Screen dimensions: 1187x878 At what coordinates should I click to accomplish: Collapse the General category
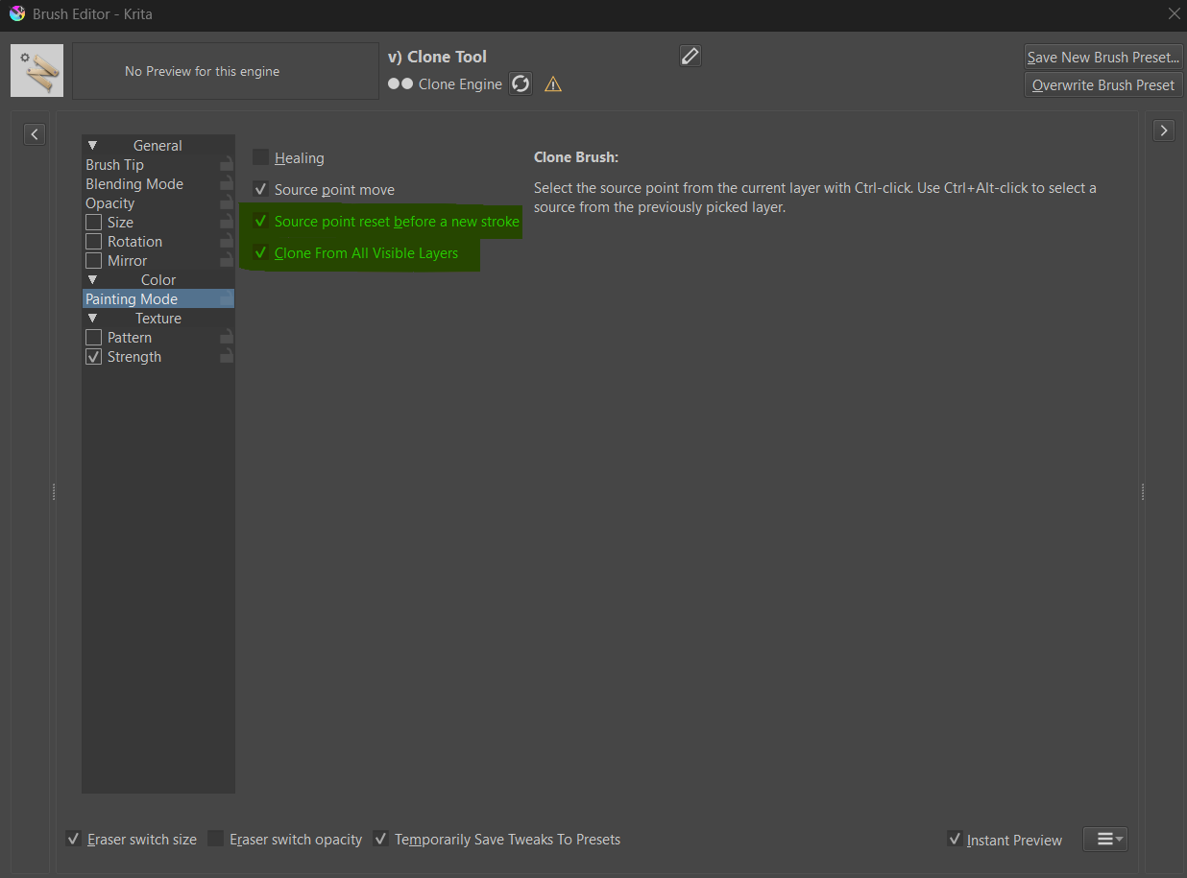[93, 146]
